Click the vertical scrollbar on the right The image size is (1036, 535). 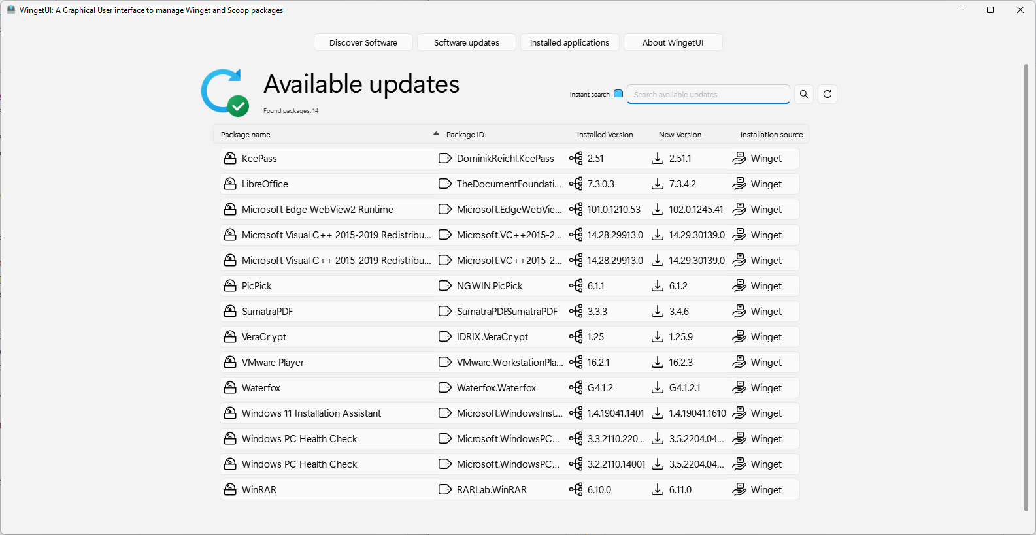(x=1026, y=287)
